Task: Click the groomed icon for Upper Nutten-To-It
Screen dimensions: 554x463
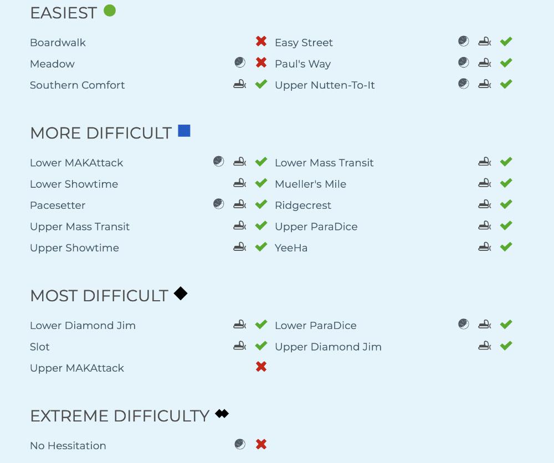Action: pyautogui.click(x=485, y=84)
